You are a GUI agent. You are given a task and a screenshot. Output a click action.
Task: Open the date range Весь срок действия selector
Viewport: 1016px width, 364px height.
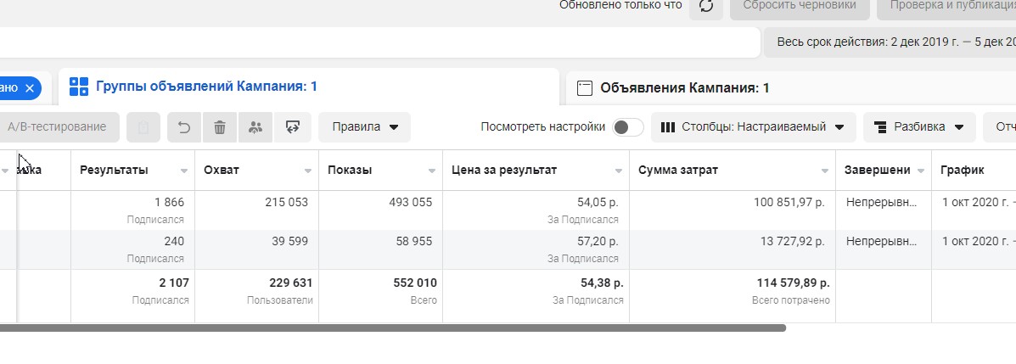[890, 42]
